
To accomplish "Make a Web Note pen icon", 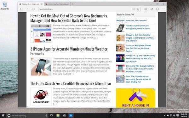I will click(x=152, y=9).
